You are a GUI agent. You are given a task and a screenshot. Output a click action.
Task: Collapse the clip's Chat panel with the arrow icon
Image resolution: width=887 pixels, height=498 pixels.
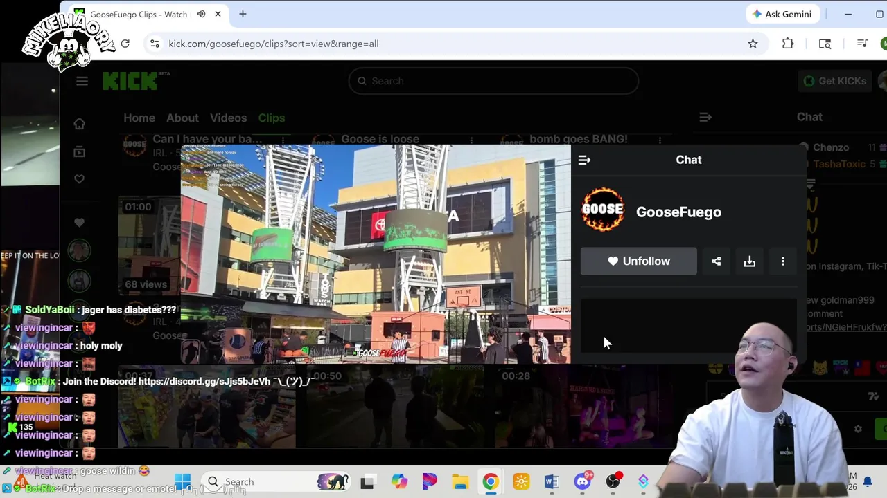[584, 160]
